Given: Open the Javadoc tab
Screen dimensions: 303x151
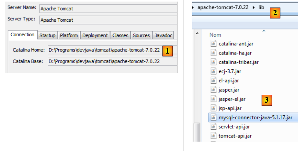Looking at the screenshot, I should pyautogui.click(x=163, y=35).
